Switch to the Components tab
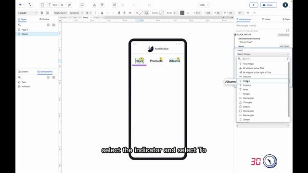 click(x=45, y=72)
